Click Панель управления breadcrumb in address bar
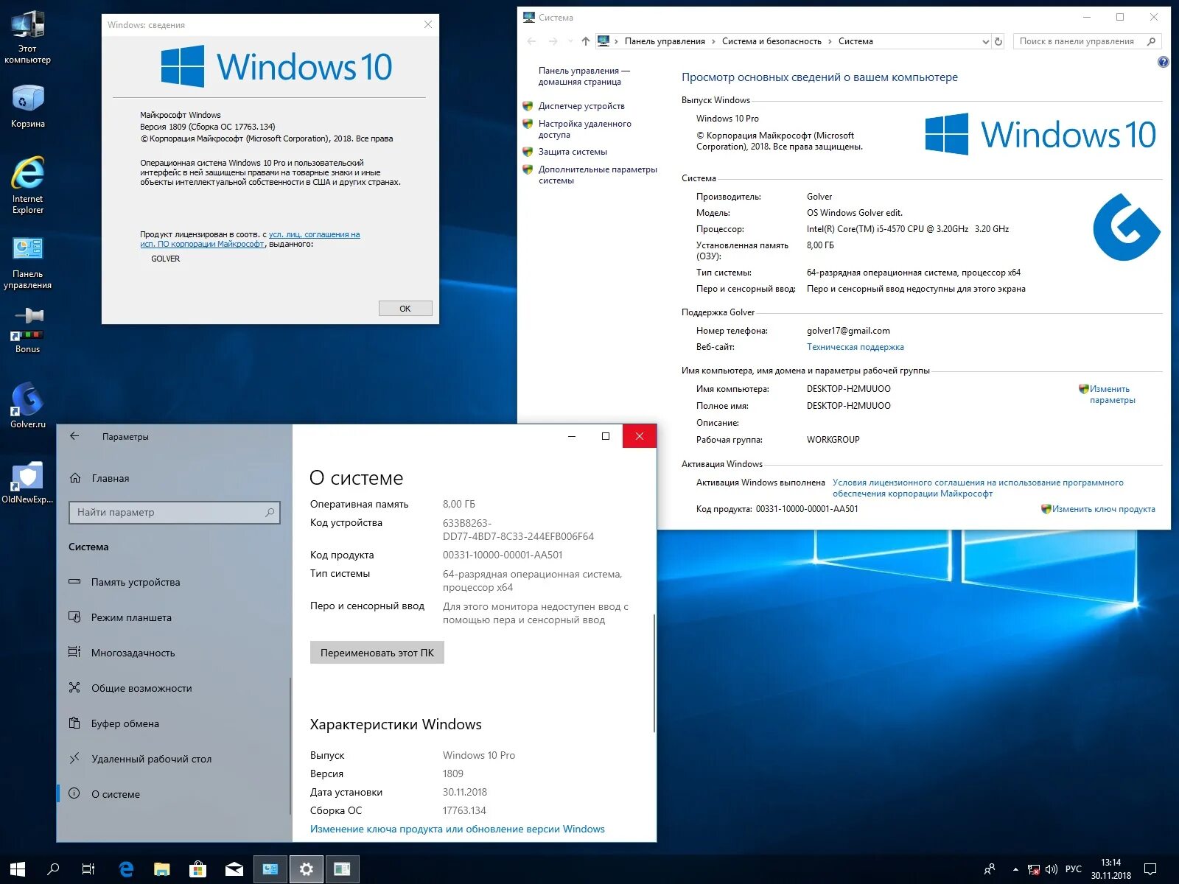1179x884 pixels. (x=665, y=41)
